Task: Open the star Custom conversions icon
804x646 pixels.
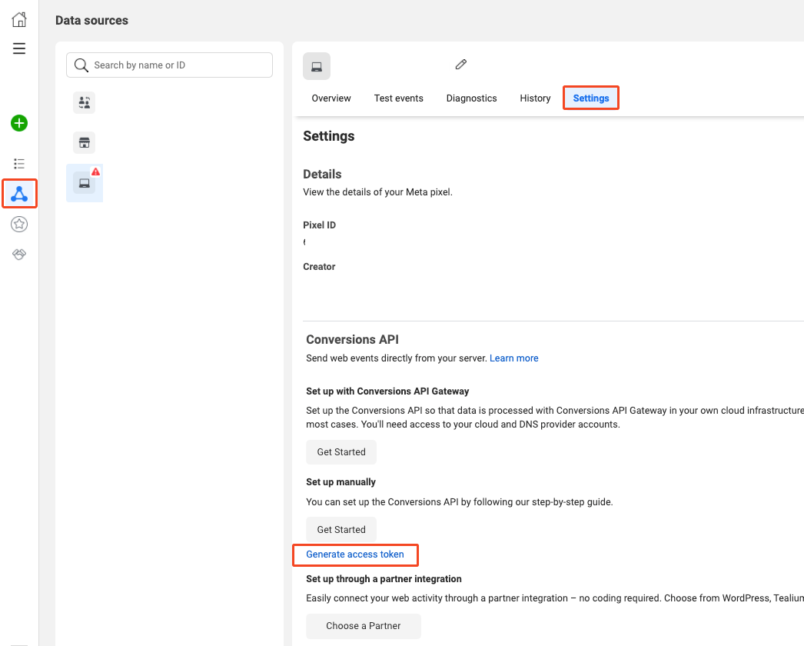Action: pos(19,224)
